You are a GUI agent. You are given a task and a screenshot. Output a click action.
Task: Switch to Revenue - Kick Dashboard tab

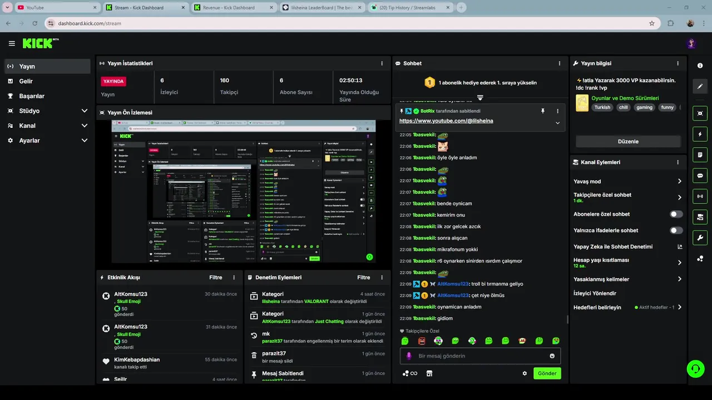point(233,8)
